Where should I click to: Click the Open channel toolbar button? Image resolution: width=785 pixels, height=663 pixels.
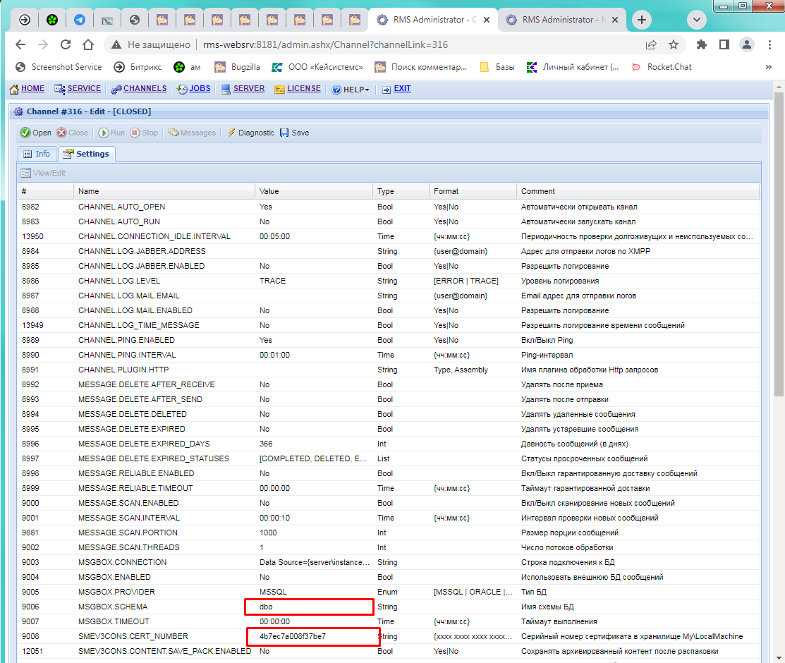35,133
